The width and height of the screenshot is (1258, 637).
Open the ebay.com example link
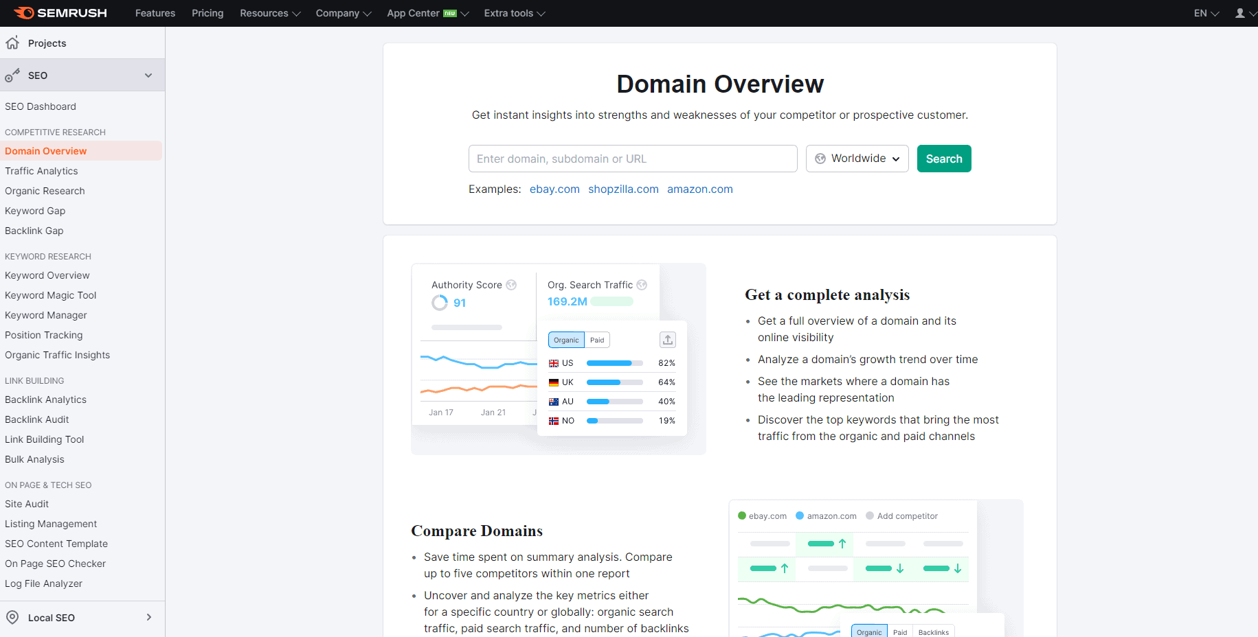(x=554, y=189)
